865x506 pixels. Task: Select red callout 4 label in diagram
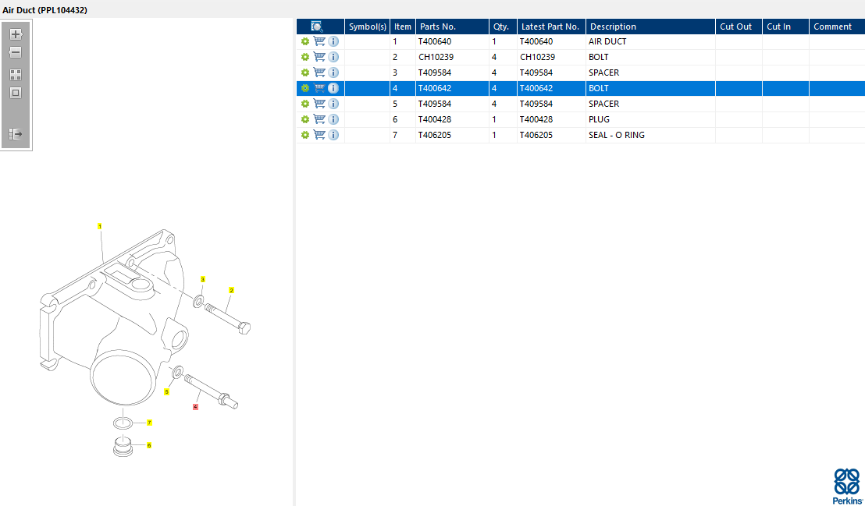point(195,407)
